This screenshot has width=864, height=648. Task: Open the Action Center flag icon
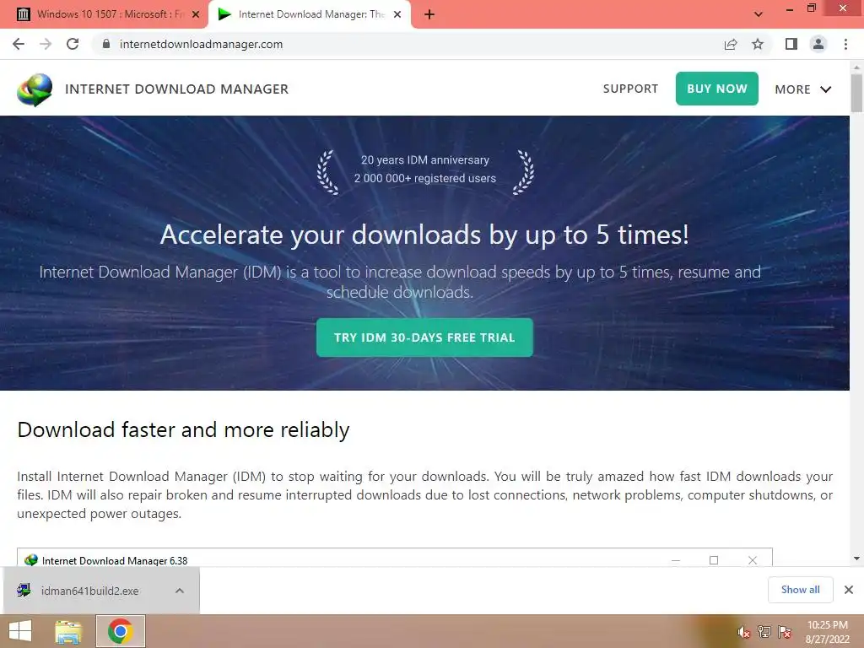tap(784, 631)
